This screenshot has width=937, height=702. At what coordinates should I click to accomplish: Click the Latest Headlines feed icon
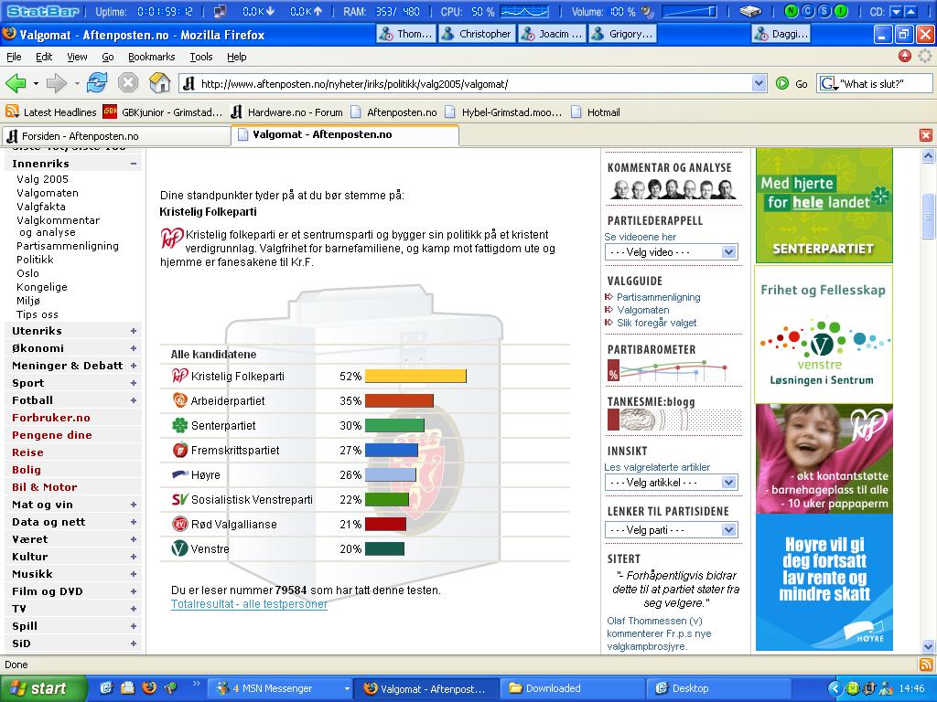click(11, 112)
